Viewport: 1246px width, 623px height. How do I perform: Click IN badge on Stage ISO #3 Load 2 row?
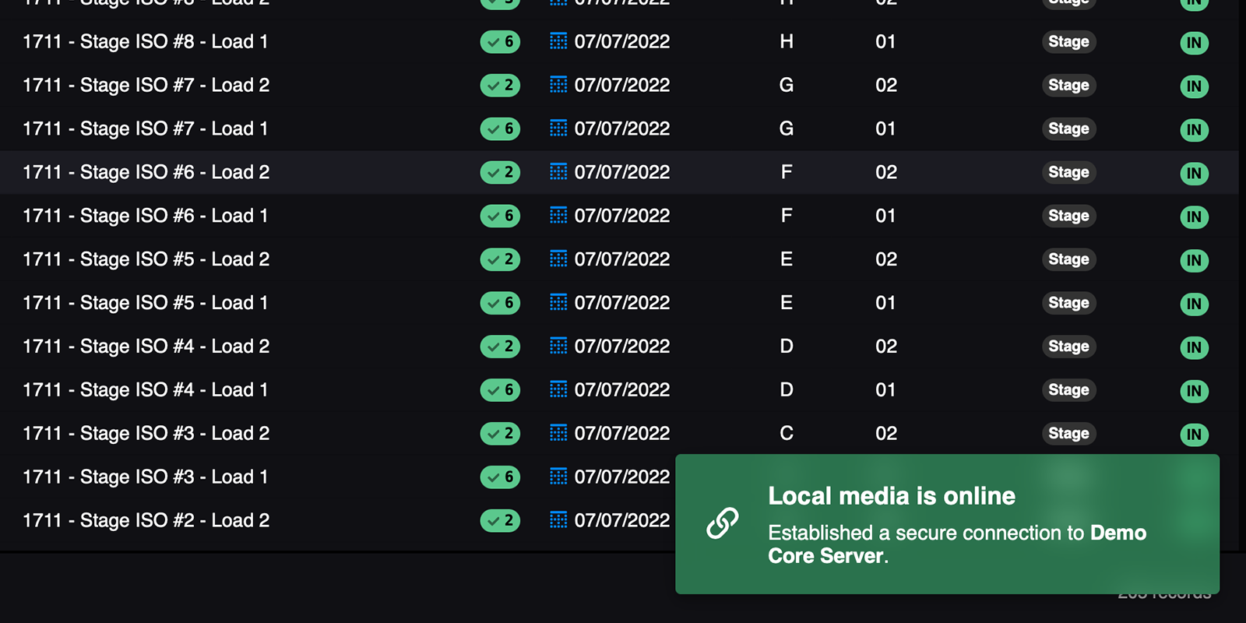pos(1194,435)
